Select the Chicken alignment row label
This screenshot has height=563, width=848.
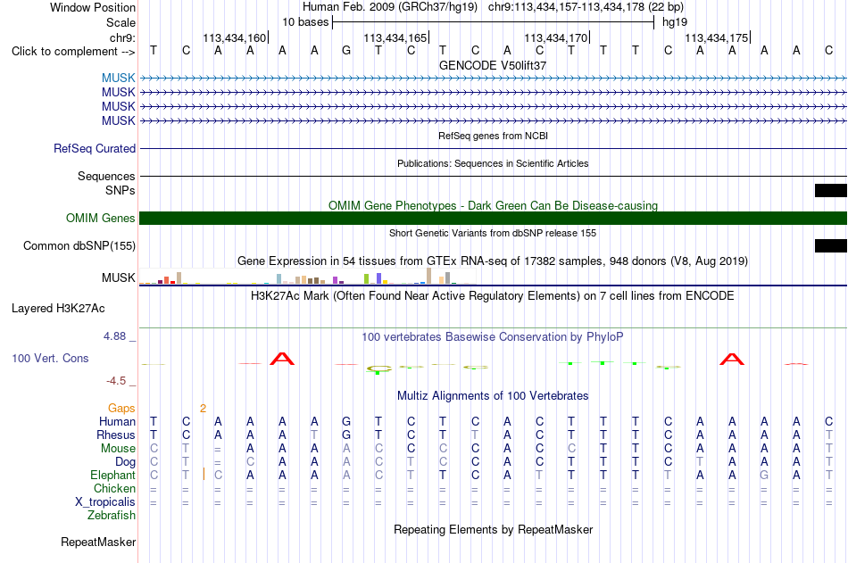click(114, 488)
